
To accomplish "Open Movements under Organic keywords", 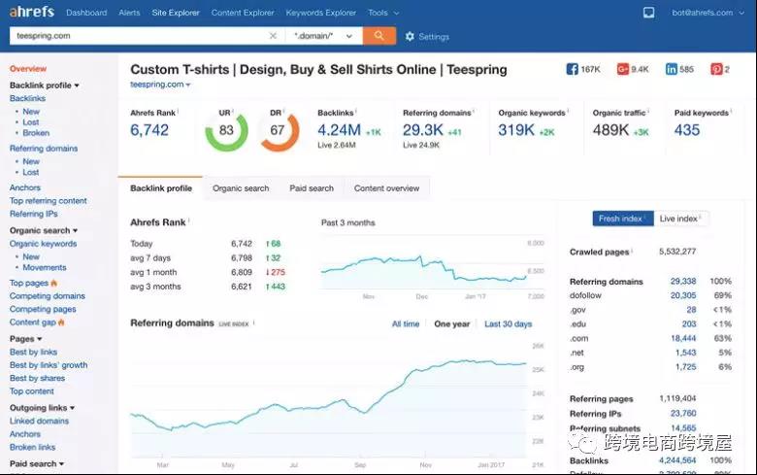I will click(45, 268).
